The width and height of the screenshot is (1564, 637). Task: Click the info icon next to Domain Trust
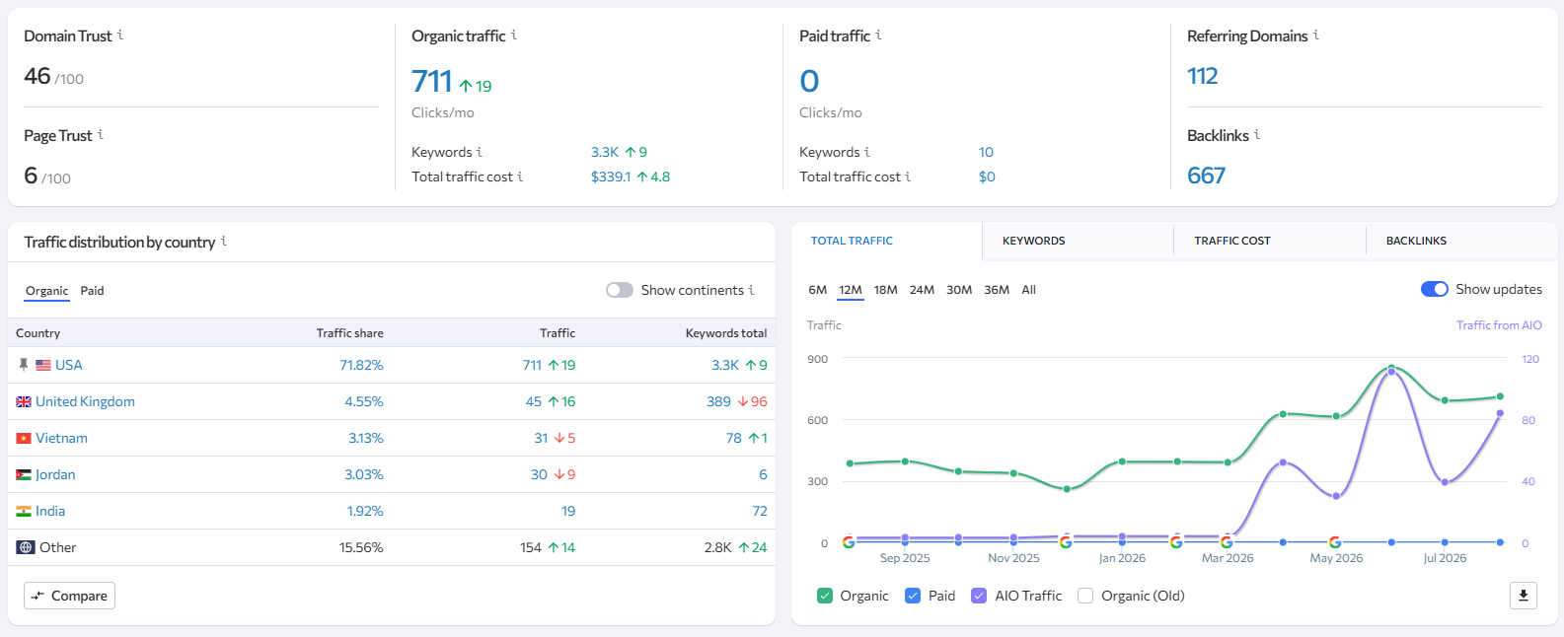120,35
